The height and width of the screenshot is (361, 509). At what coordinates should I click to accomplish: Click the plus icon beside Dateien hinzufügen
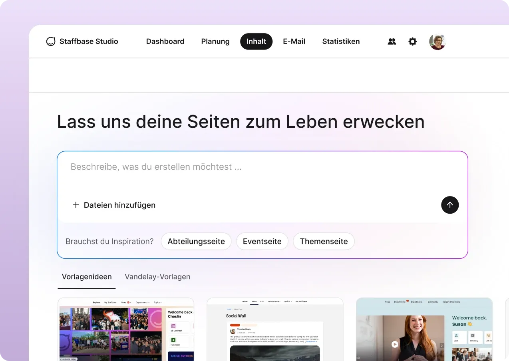click(x=76, y=205)
